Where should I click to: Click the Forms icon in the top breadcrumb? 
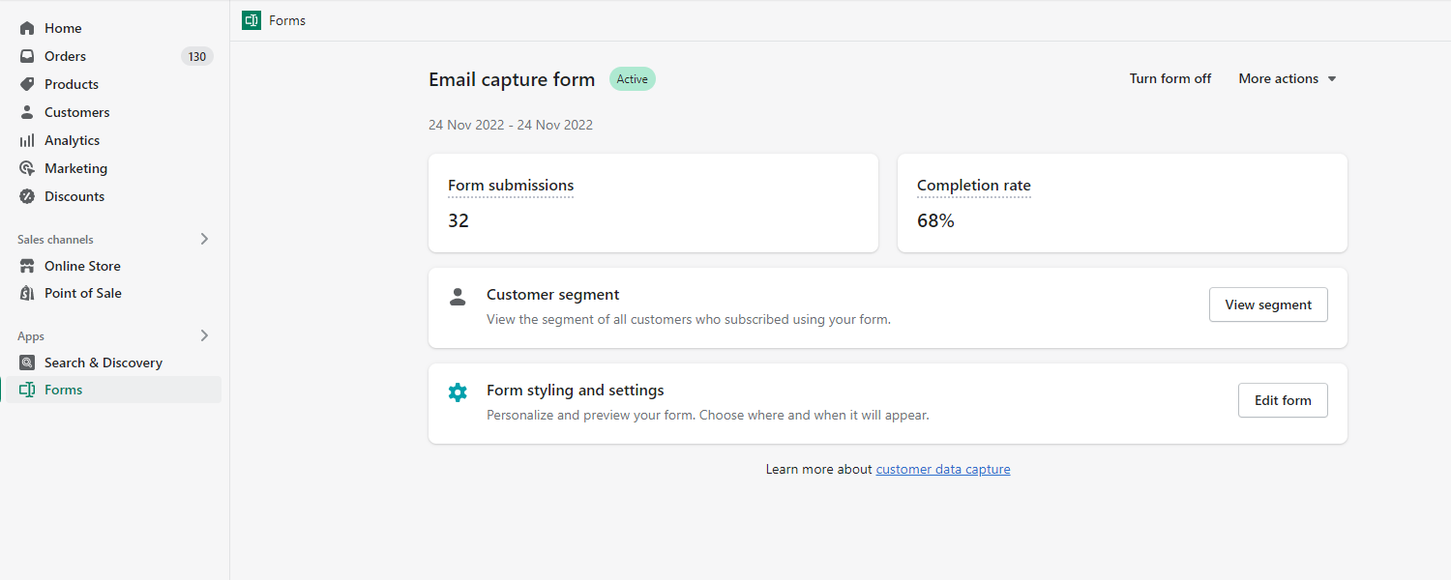(252, 19)
